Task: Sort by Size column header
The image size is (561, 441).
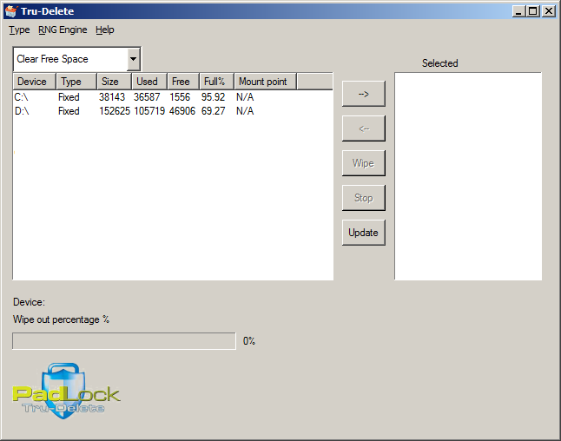Action: pos(114,82)
